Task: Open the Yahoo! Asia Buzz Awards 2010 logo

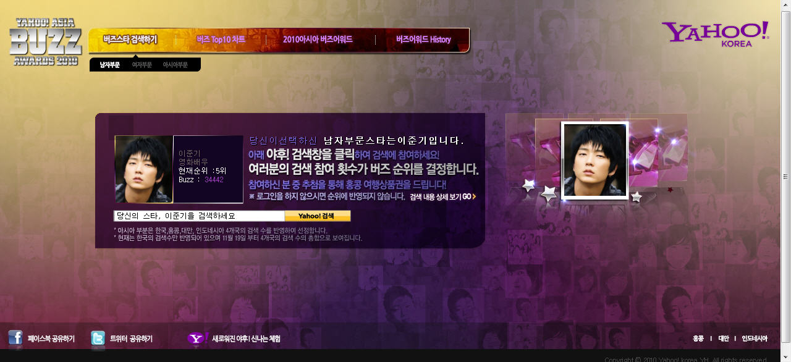Action: tap(47, 41)
